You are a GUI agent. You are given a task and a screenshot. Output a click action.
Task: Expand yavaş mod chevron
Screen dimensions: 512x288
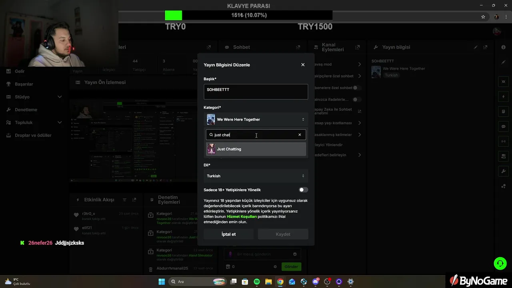pos(359,64)
